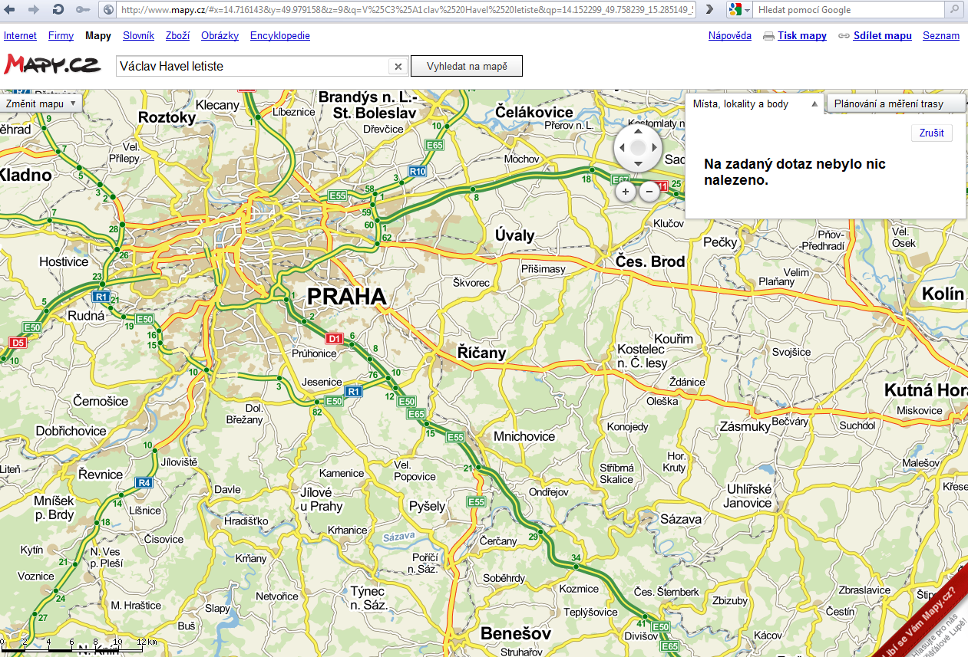Click the URL address field

[x=407, y=10]
